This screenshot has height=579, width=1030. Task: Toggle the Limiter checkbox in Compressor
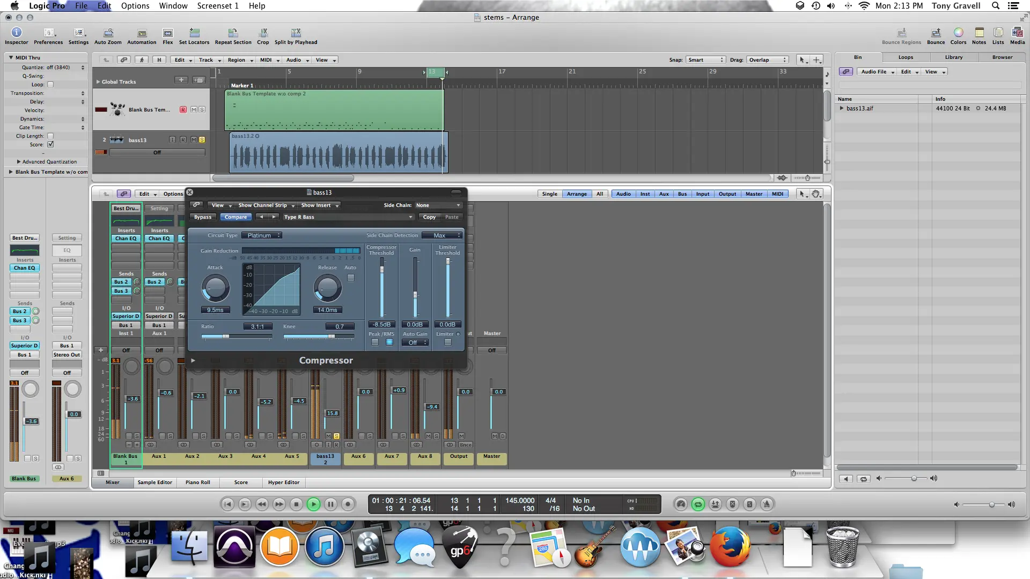448,343
